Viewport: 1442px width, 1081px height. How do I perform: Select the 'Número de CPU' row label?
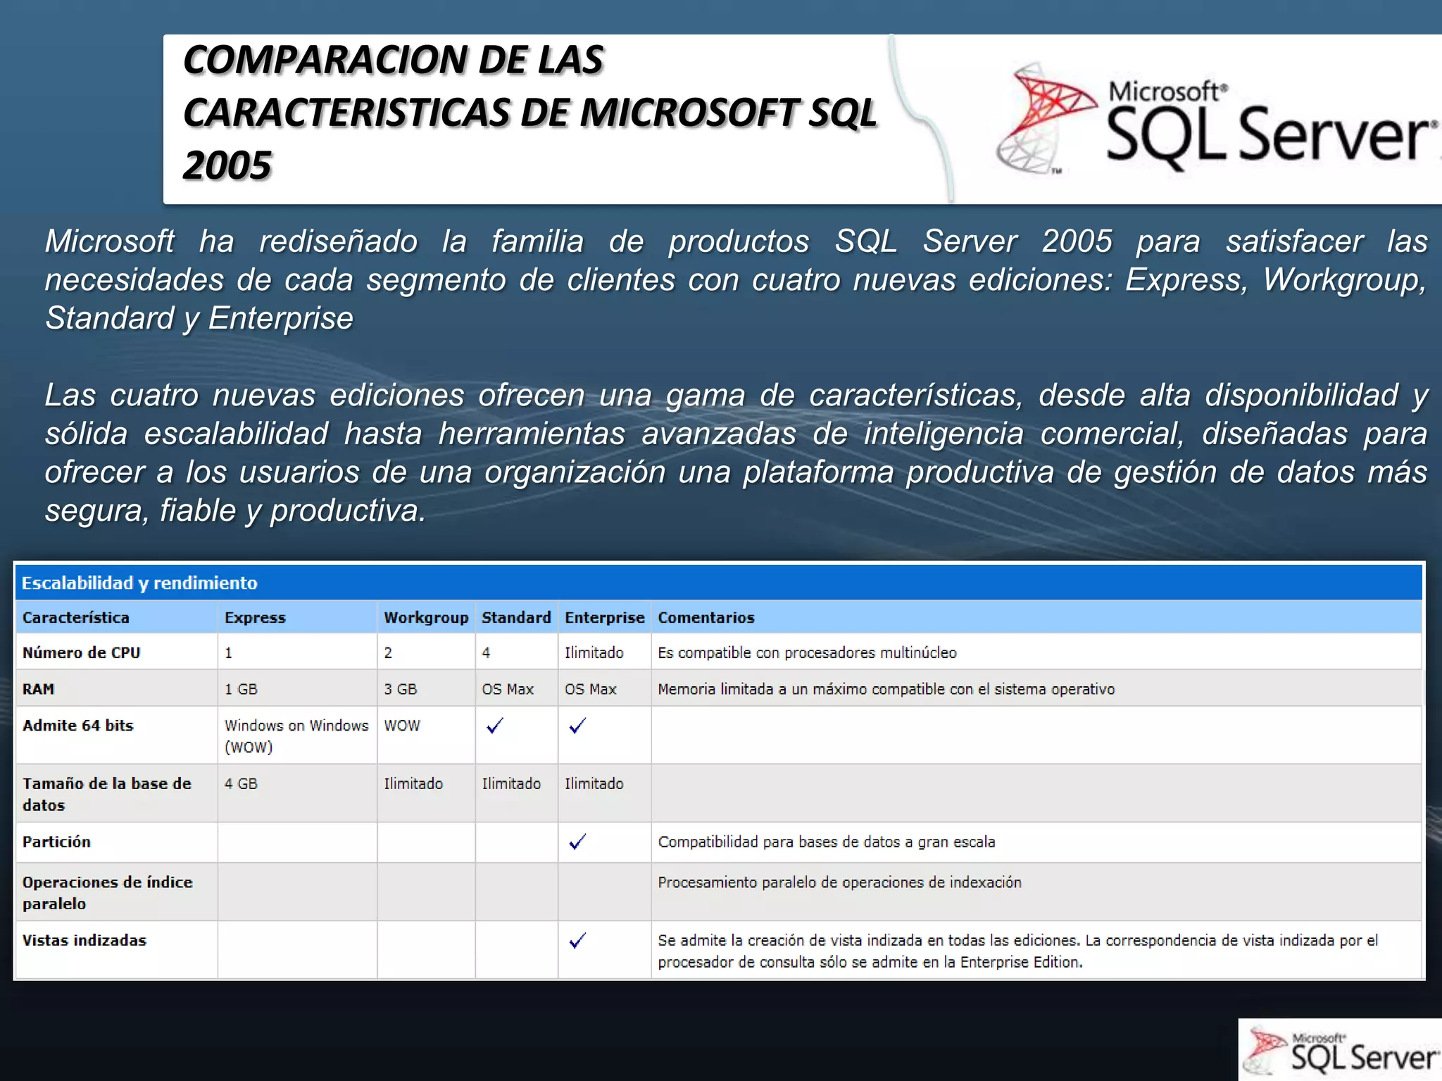coord(81,652)
